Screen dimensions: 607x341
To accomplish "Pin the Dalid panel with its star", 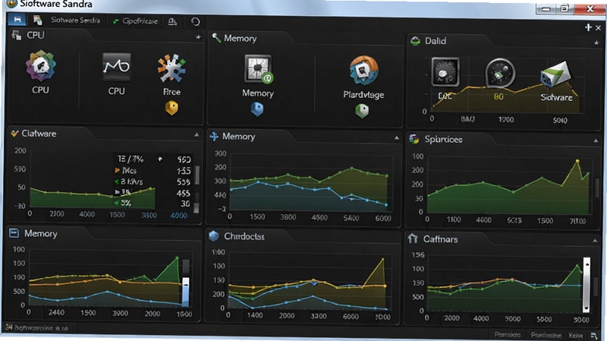I will tap(596, 43).
